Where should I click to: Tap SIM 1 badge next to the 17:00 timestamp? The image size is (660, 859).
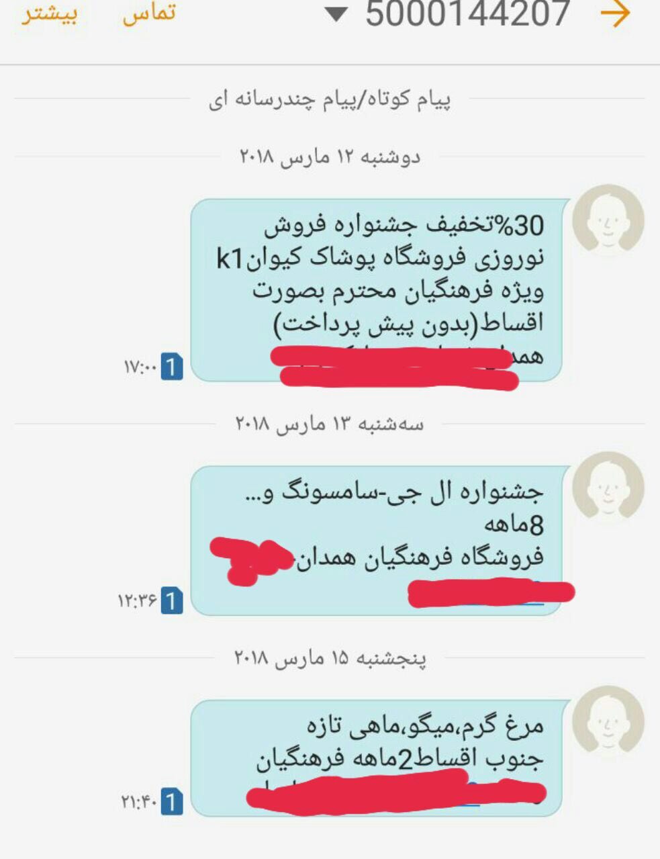pos(172,367)
